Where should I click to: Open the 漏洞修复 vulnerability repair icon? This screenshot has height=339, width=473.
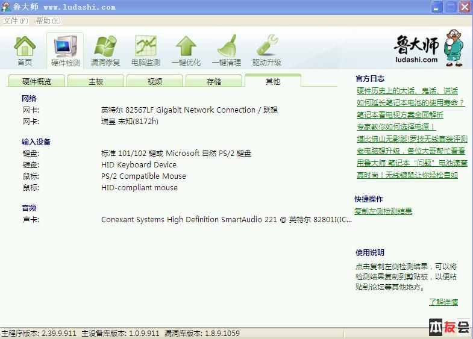105,51
